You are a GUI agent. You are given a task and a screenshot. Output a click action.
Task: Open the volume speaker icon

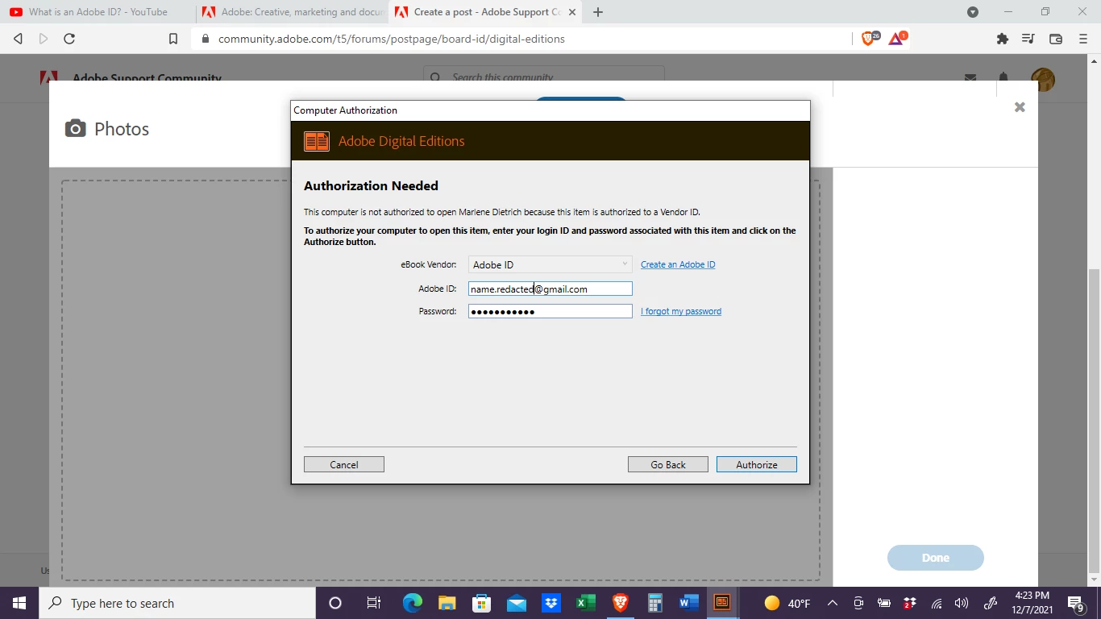pos(962,603)
